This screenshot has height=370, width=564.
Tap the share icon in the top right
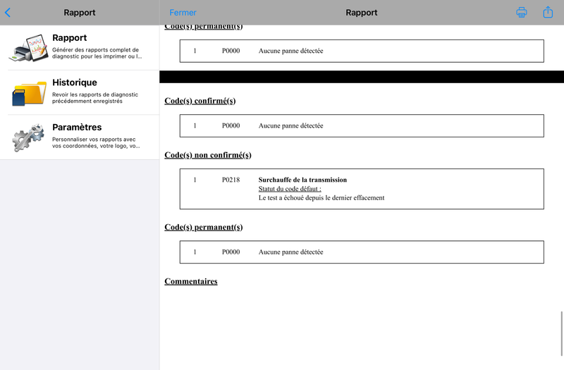(x=548, y=12)
